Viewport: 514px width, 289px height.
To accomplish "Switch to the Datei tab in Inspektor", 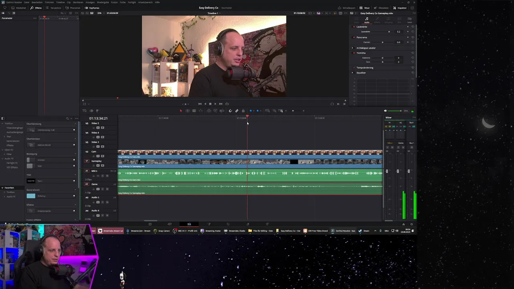I will pos(410,20).
